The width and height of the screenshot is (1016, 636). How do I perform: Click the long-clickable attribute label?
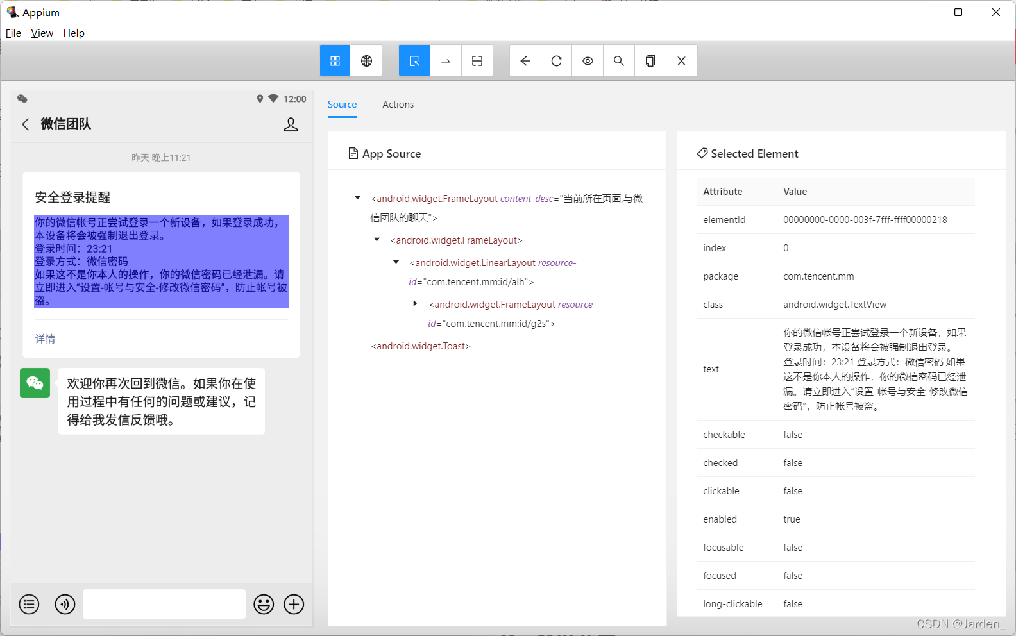point(732,604)
